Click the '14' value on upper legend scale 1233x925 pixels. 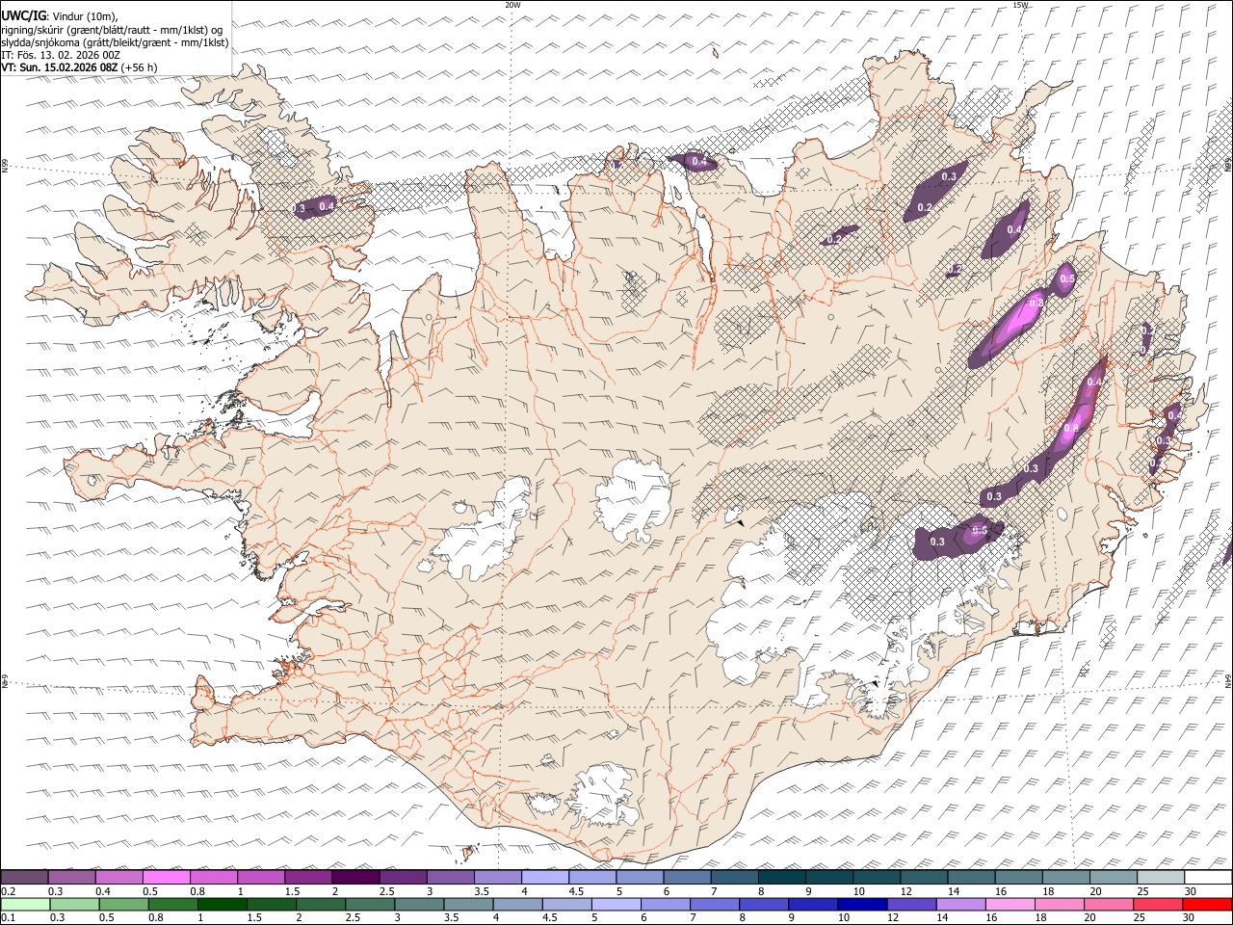[x=953, y=891]
